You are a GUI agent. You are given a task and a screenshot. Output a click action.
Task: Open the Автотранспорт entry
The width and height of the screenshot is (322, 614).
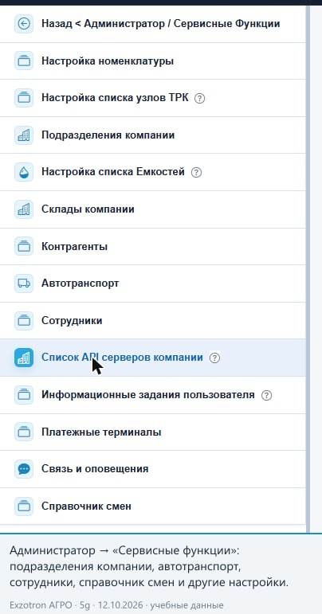pyautogui.click(x=153, y=284)
